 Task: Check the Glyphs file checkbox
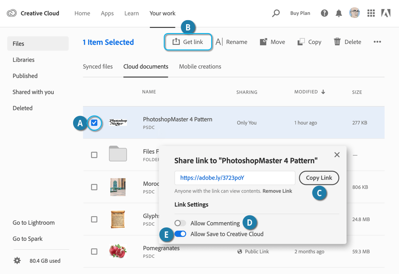click(x=94, y=219)
